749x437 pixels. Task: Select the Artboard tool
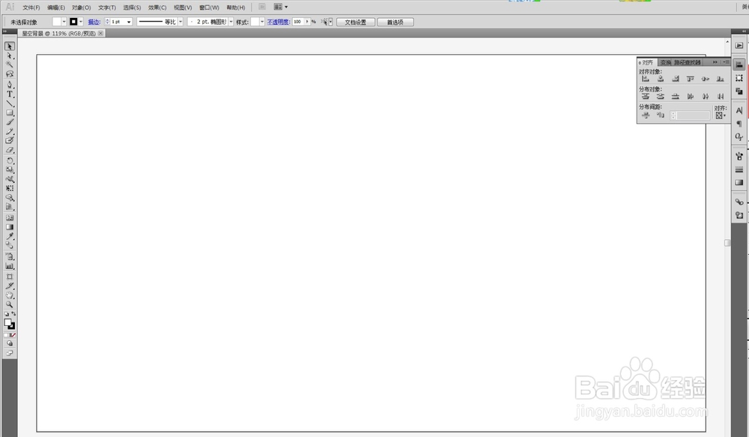[10, 277]
